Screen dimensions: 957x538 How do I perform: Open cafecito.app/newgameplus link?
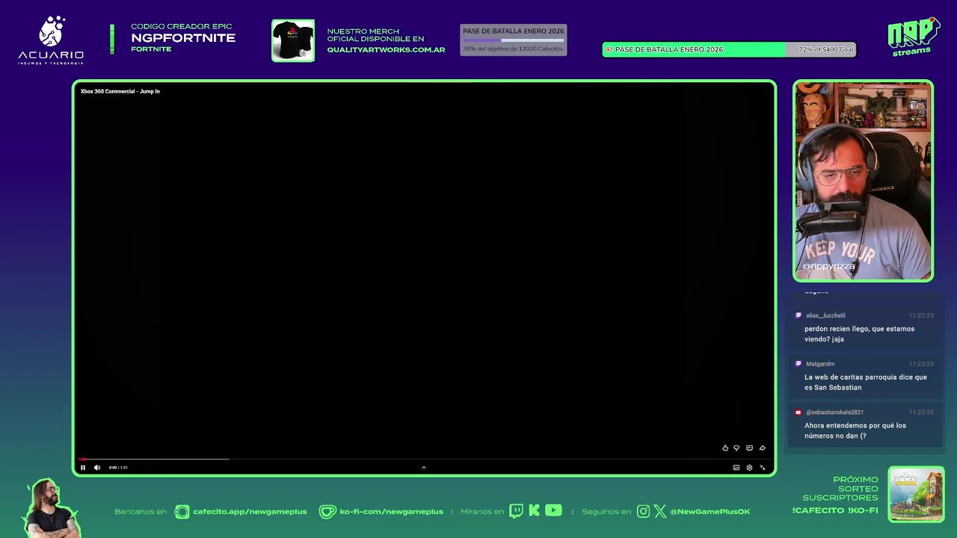(x=250, y=512)
